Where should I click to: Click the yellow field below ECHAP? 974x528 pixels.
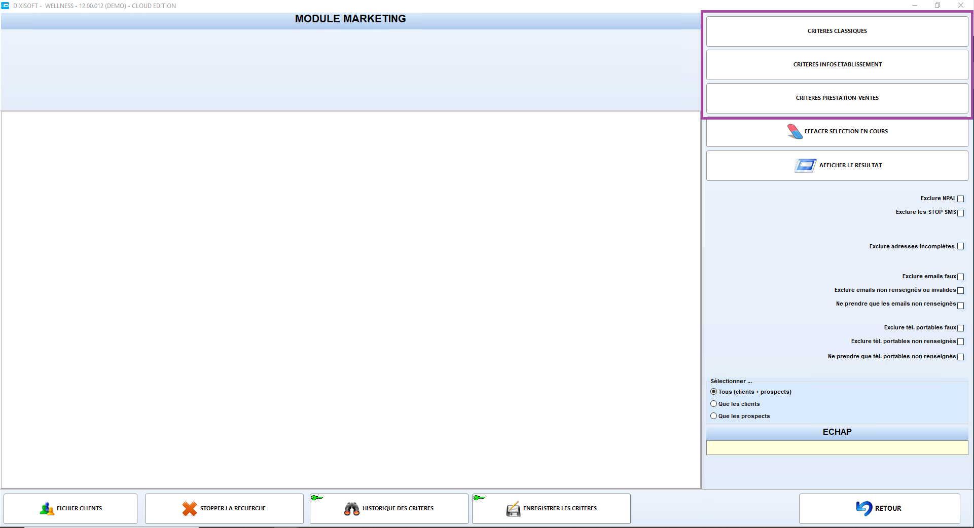(x=837, y=447)
